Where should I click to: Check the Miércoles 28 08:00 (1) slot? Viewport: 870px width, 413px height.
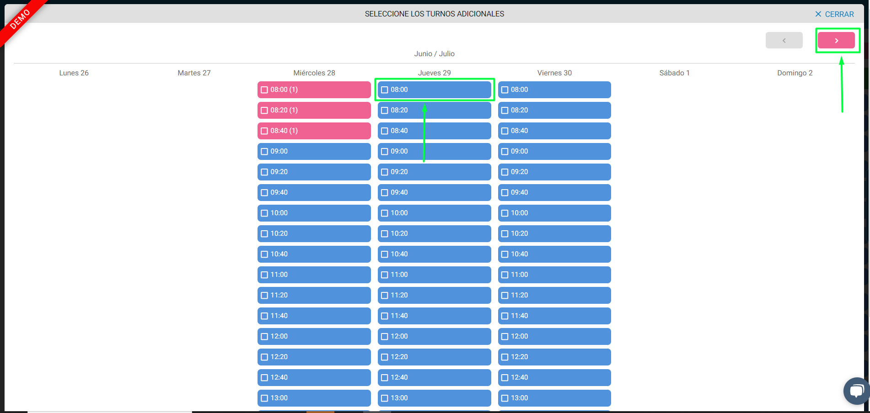(314, 90)
